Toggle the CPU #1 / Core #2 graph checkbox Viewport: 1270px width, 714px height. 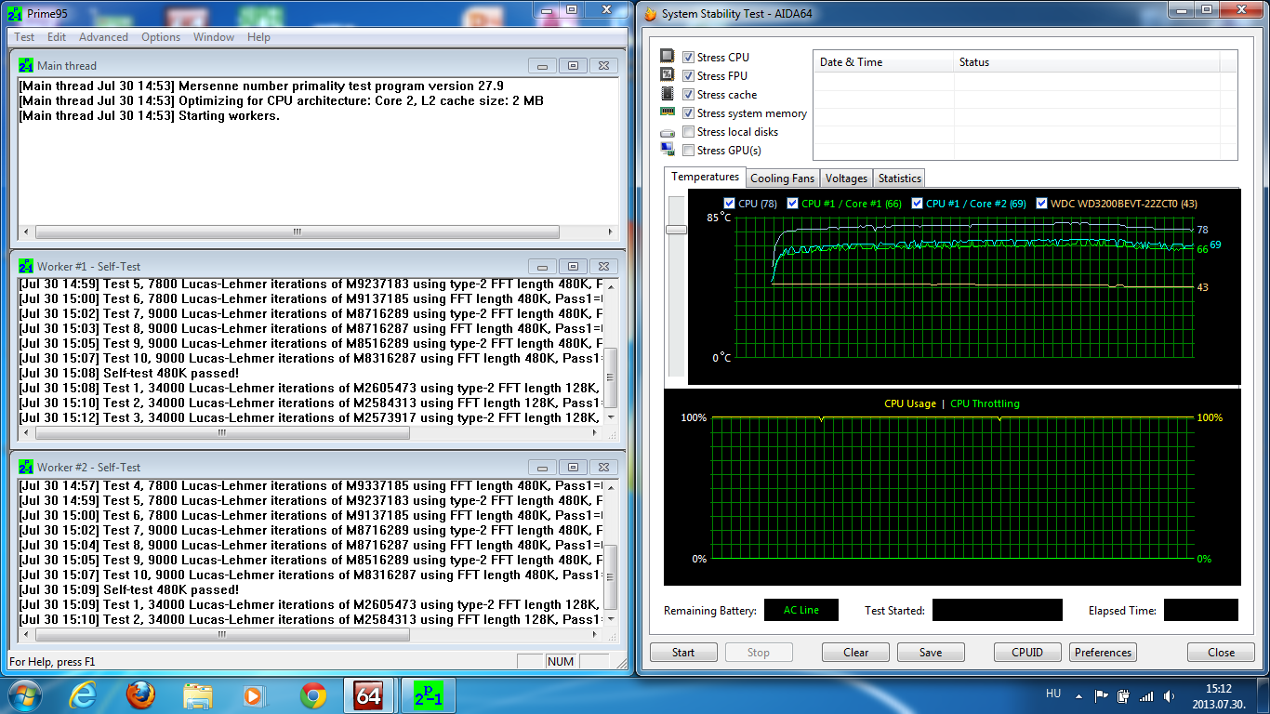point(917,204)
